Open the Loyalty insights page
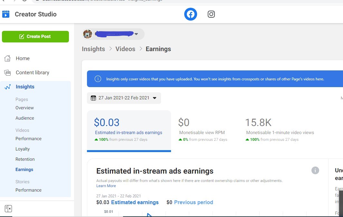 (23, 149)
